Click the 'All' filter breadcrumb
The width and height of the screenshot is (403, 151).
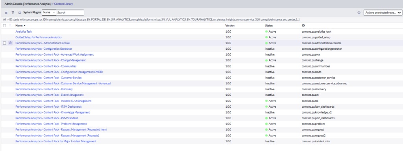coord(5,20)
